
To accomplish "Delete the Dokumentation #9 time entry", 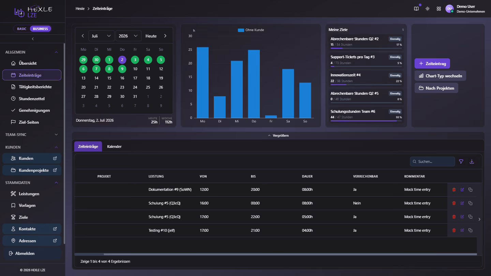I will 454,189.
